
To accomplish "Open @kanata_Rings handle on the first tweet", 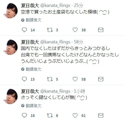I will (x=55, y=6).
